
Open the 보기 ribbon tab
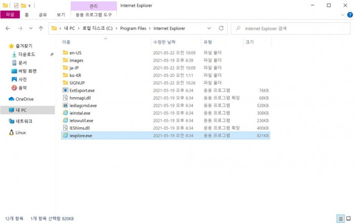click(61, 15)
